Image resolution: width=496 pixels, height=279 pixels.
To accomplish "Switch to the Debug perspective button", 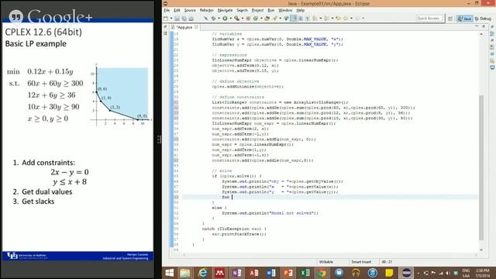I will click(x=483, y=19).
